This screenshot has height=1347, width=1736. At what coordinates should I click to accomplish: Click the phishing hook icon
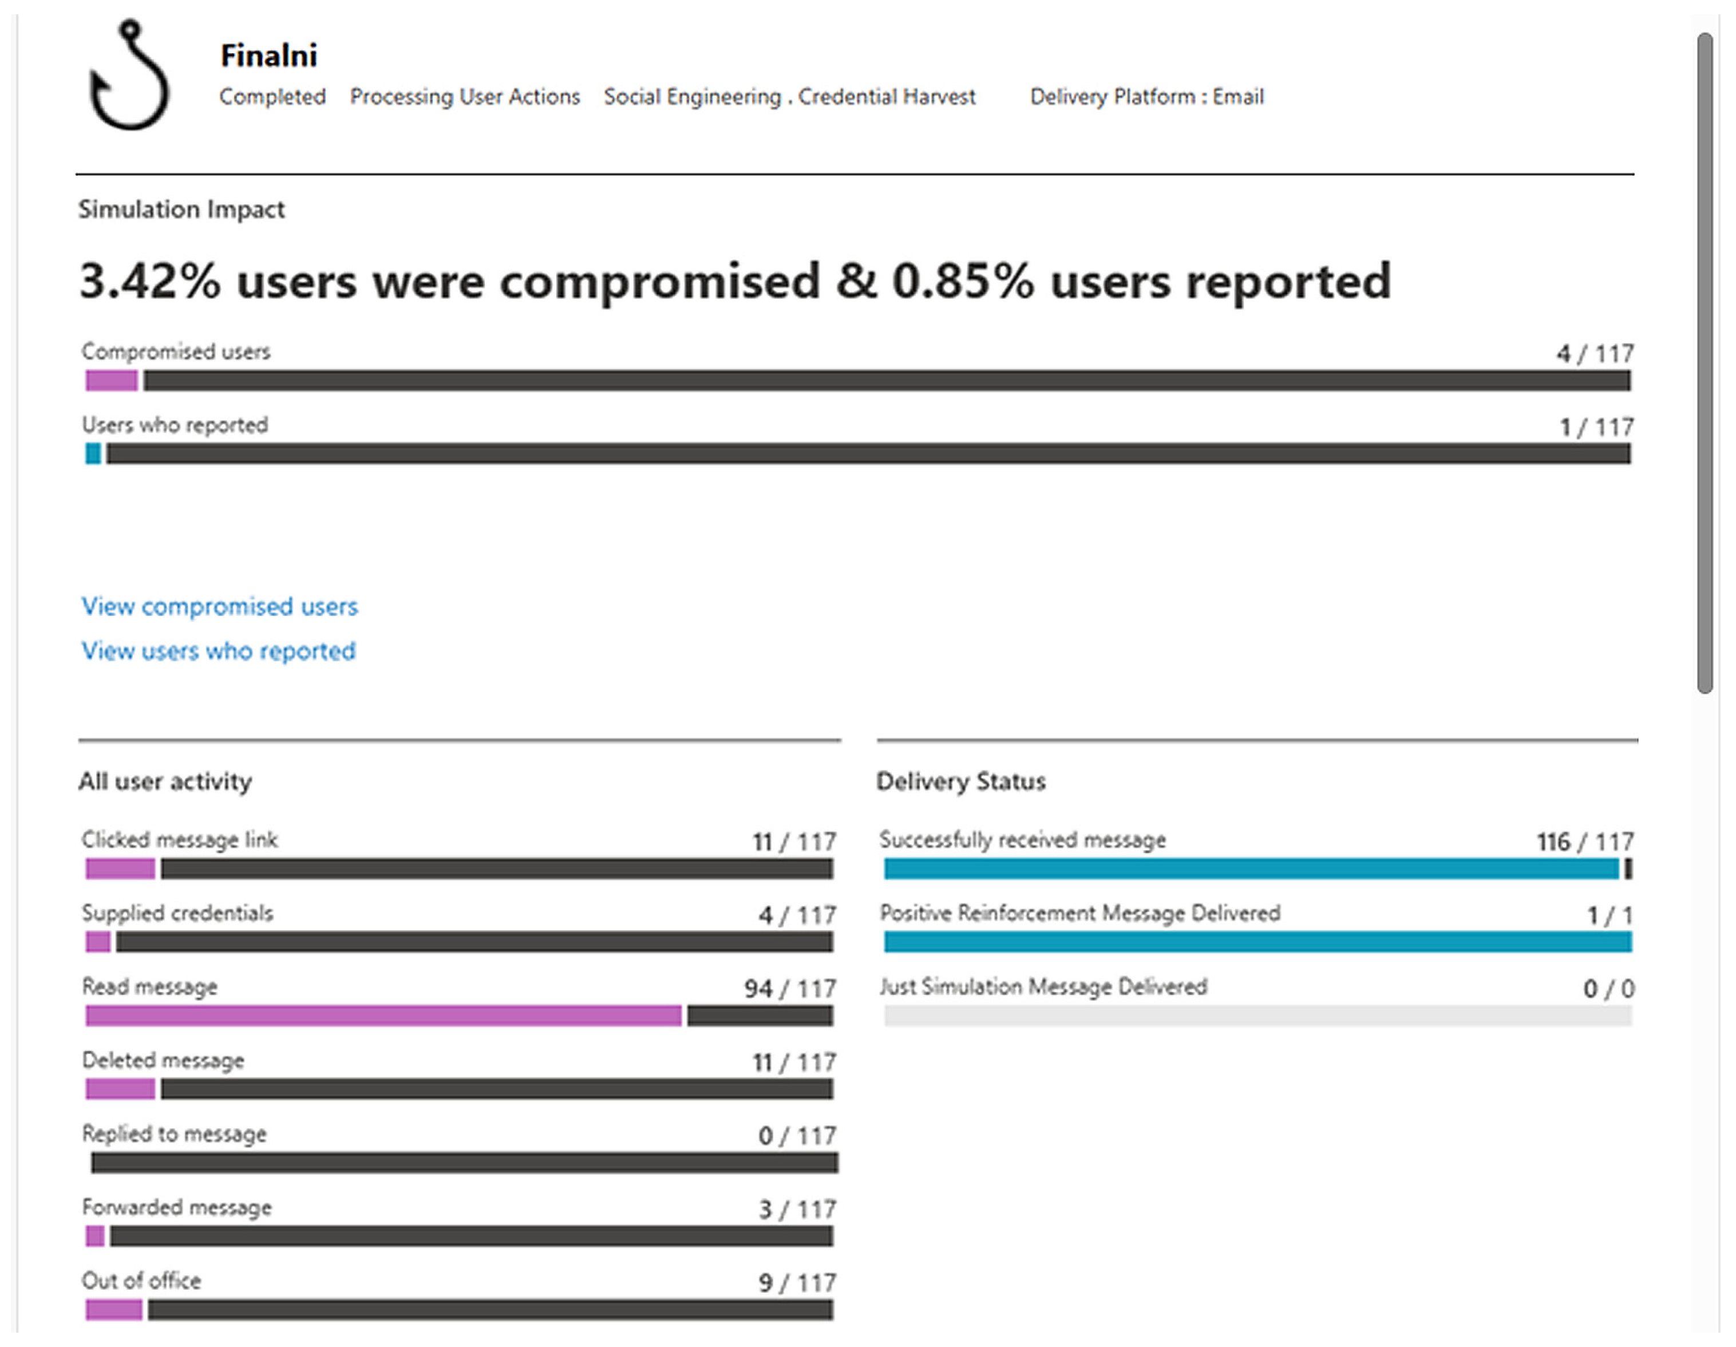click(x=129, y=76)
